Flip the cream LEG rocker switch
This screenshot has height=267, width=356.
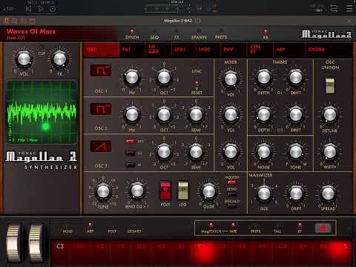point(183,191)
